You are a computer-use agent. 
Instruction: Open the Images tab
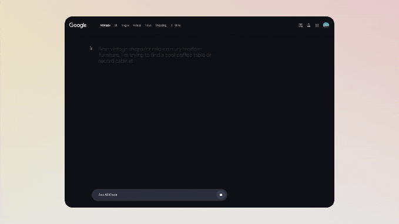click(x=125, y=25)
